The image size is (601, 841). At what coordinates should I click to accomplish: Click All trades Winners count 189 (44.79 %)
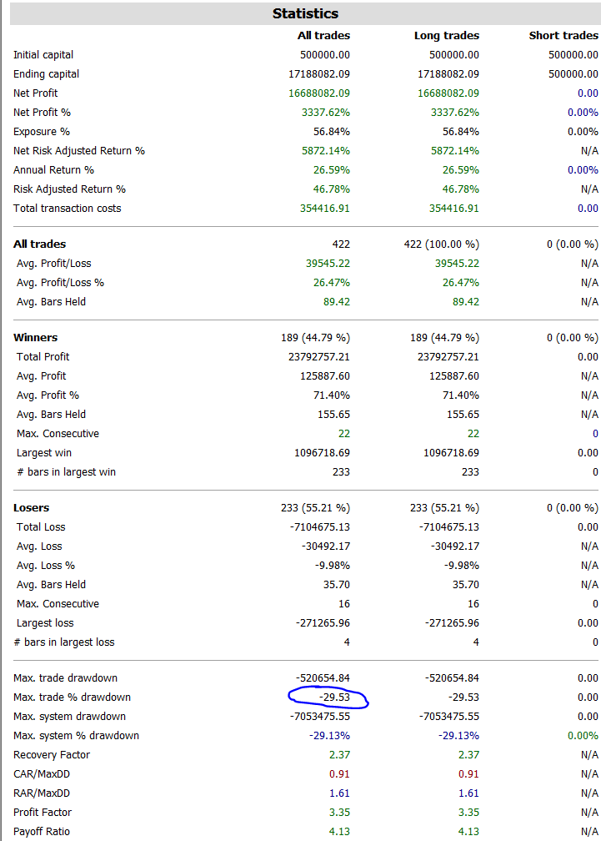[315, 337]
